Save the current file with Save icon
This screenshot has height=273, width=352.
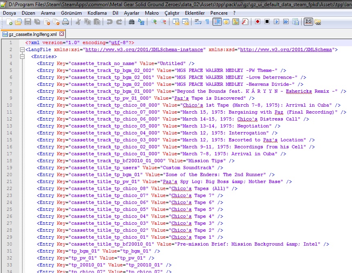[x=28, y=22]
